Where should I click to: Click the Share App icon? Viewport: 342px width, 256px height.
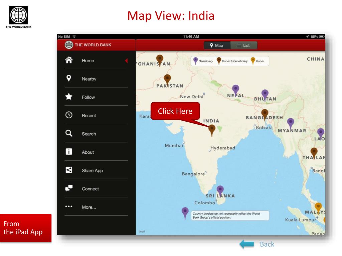[x=69, y=170]
